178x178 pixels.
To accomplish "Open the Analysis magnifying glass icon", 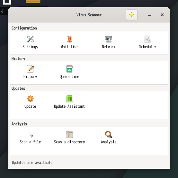I will 109,134.
